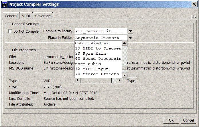Collapse the Place in Folder dropdown arrow
The width and height of the screenshot is (199, 127).
[x=130, y=37]
